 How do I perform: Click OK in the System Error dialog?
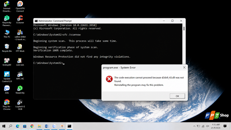click(177, 96)
